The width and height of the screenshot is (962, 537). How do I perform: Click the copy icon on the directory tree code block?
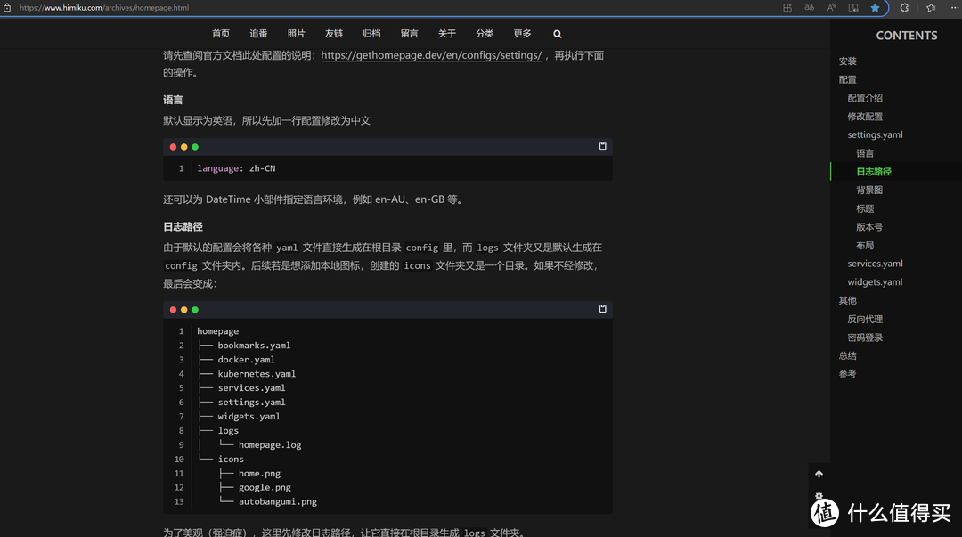coord(602,309)
